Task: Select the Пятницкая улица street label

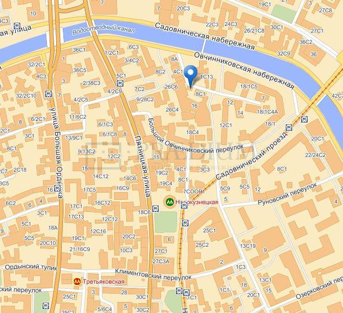Action: (143, 166)
